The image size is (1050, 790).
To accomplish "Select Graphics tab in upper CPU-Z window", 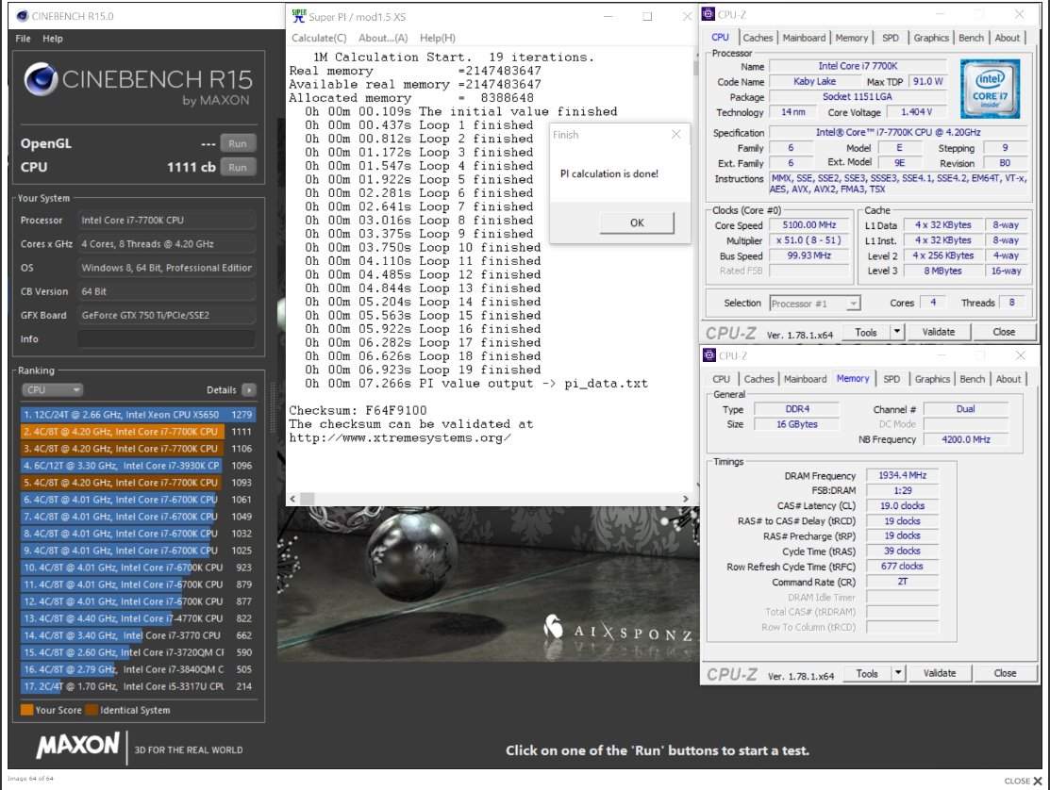I will click(931, 38).
